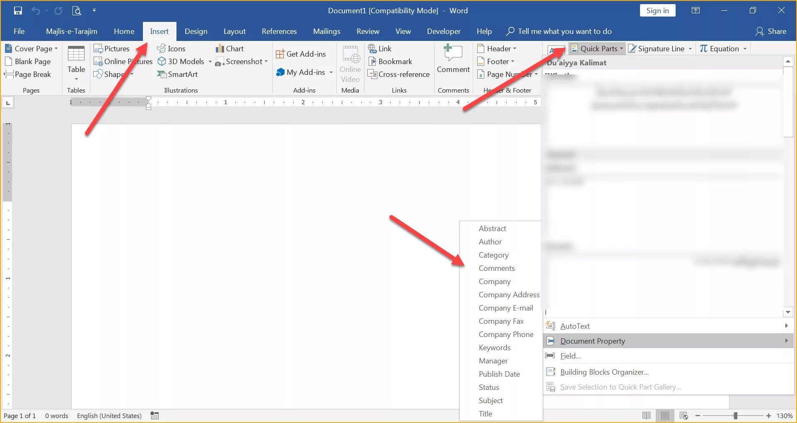Screen dimensions: 797x423
Task: Expand the Equation dropdown arrow
Action: pyautogui.click(x=745, y=49)
